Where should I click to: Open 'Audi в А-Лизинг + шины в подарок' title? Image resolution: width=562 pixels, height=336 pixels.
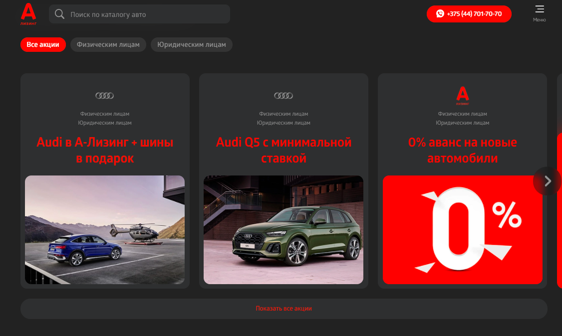pos(105,150)
